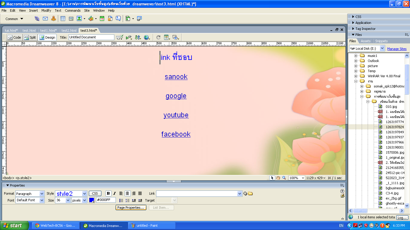Open the Common insert category dropdown
Screen dimensions: 410x230
pos(14,19)
